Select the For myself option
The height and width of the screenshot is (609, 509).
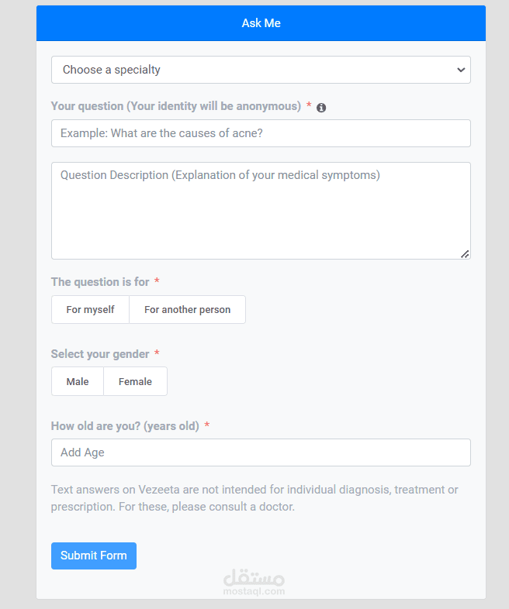90,310
